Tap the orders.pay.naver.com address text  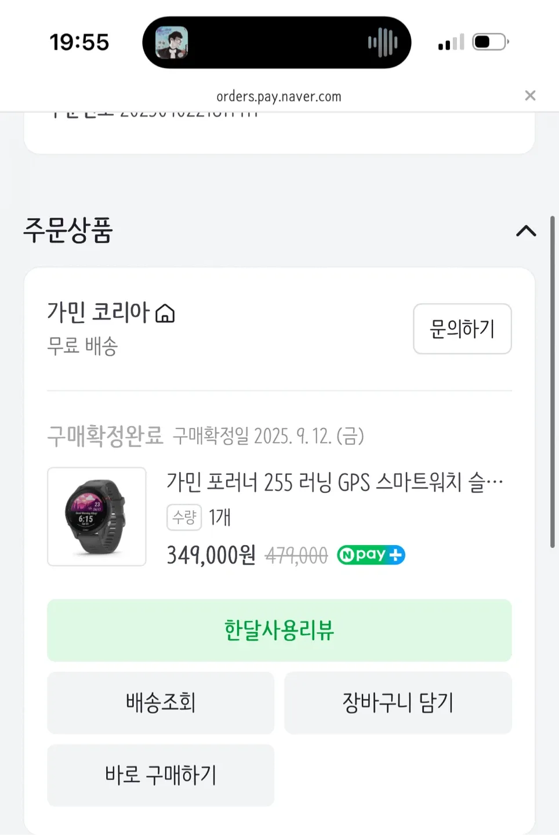click(279, 96)
